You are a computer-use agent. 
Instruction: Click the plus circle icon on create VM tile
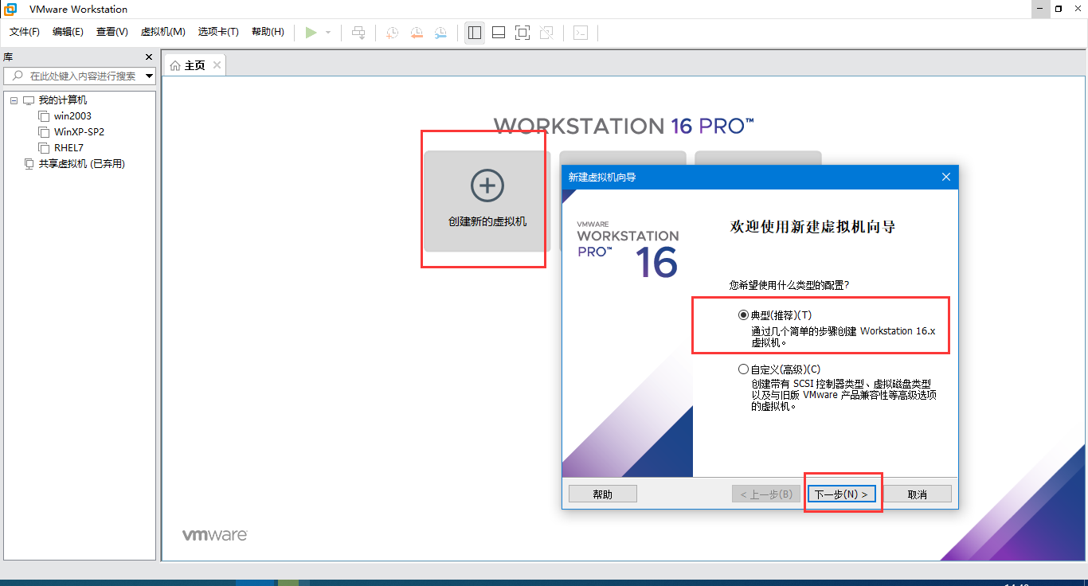point(487,186)
